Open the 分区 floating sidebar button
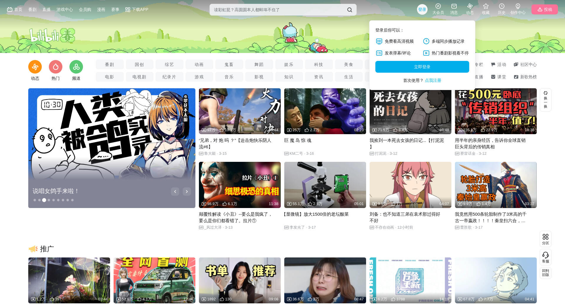The width and height of the screenshot is (565, 306). tap(546, 239)
